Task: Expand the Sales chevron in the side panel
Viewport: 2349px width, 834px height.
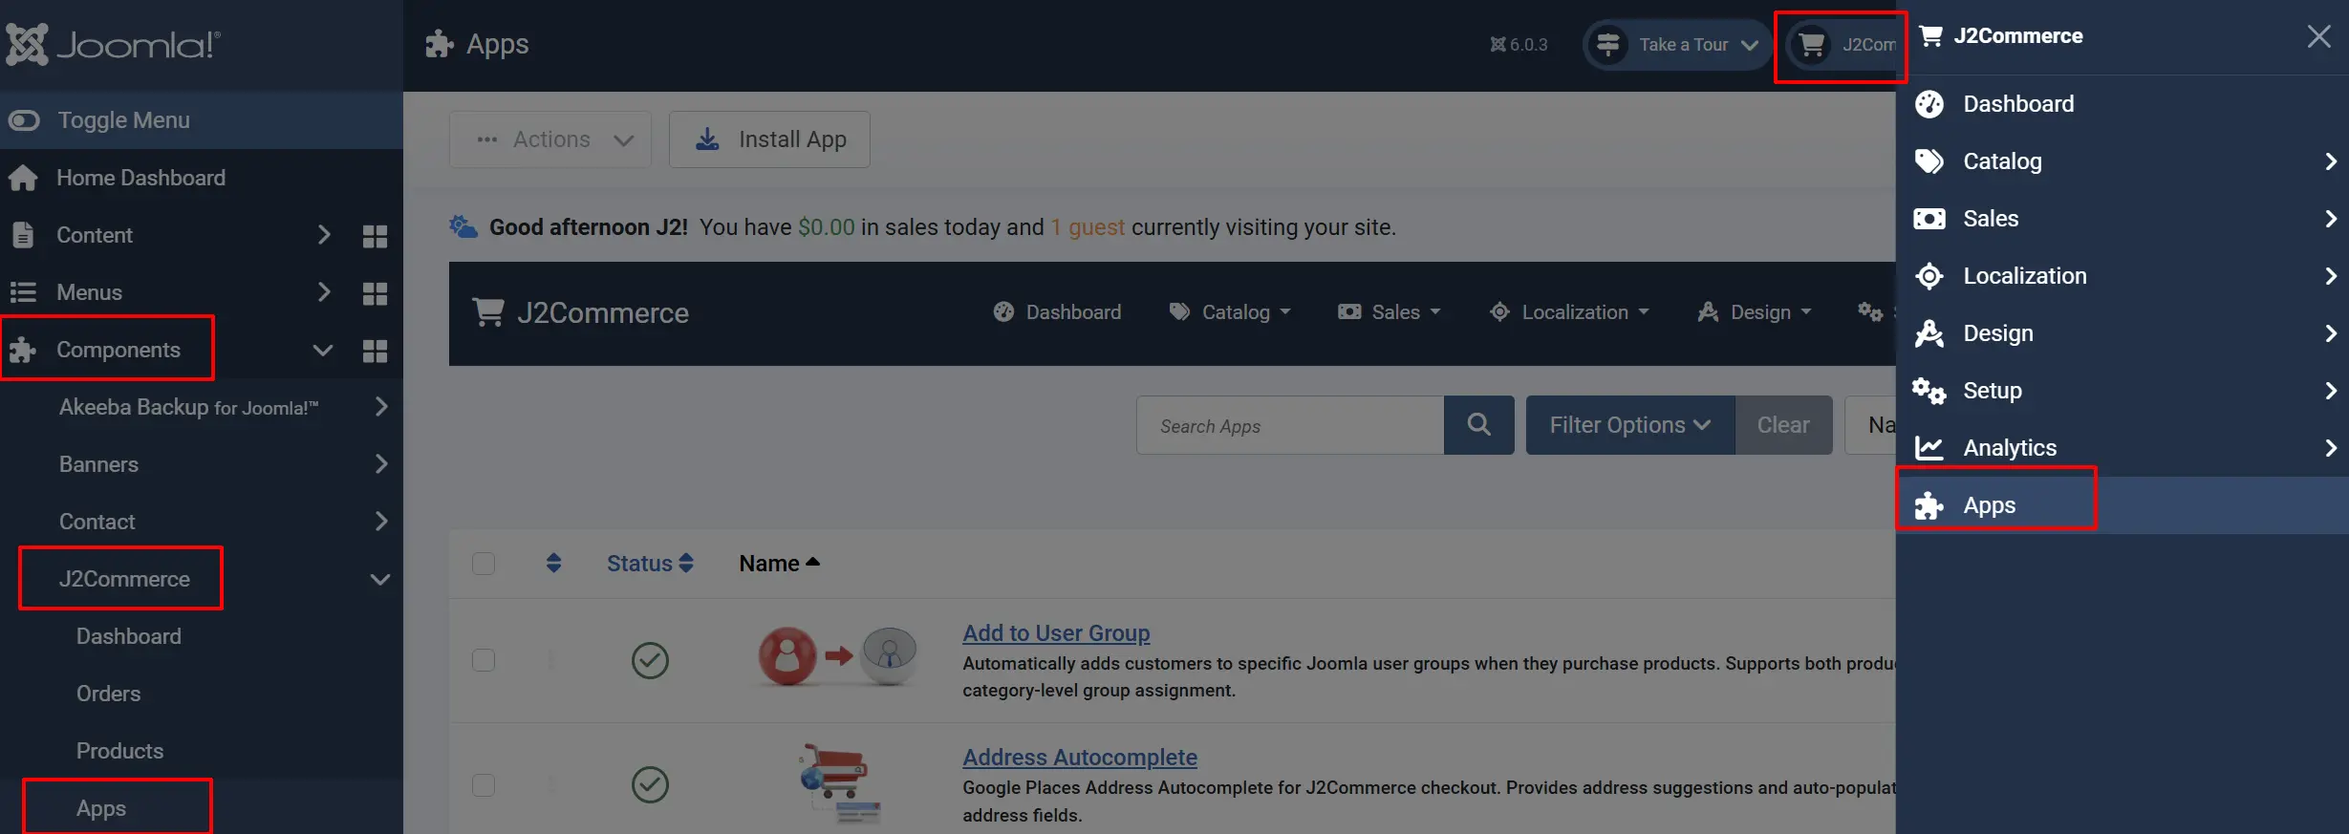Action: [x=2331, y=219]
